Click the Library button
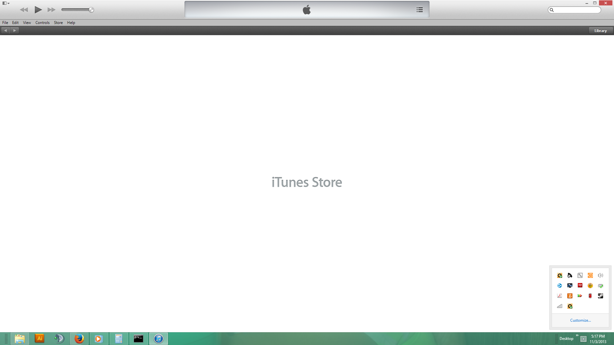 [600, 31]
